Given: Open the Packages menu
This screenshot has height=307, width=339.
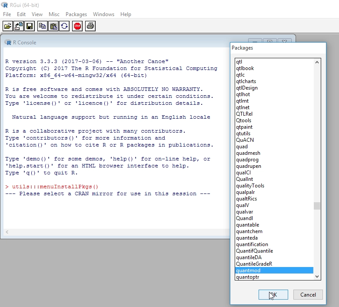Looking at the screenshot, I should 76,14.
